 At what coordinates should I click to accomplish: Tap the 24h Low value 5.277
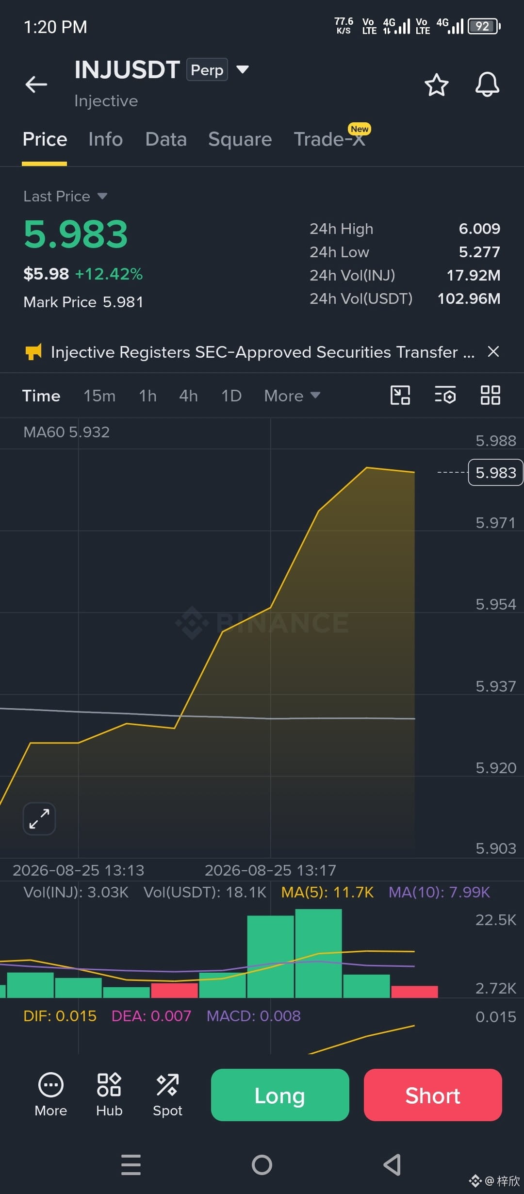pyautogui.click(x=479, y=252)
